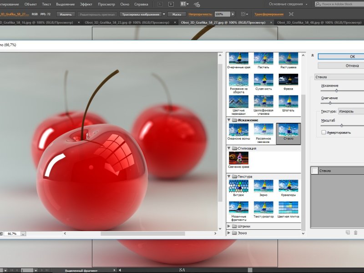The width and height of the screenshot is (364, 273).
Task: Open the Объект menu
Action: (x=30, y=4)
